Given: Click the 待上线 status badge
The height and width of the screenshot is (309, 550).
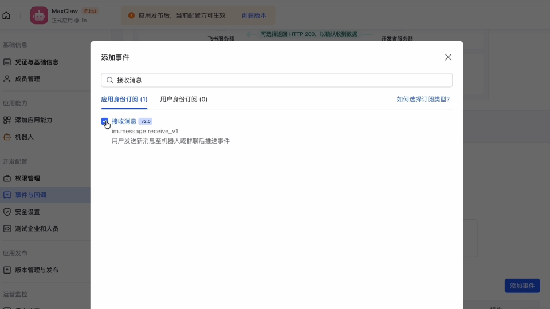Looking at the screenshot, I should click(90, 11).
